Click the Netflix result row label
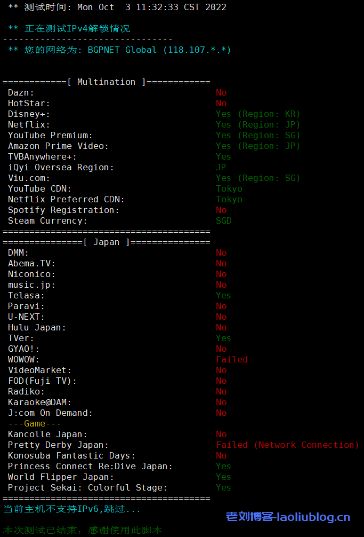364x537 pixels. point(29,124)
